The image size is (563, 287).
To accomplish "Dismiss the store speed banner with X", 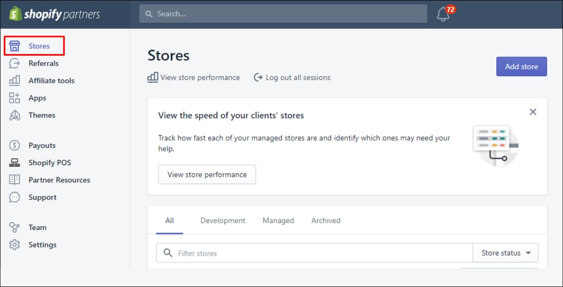I will 533,112.
